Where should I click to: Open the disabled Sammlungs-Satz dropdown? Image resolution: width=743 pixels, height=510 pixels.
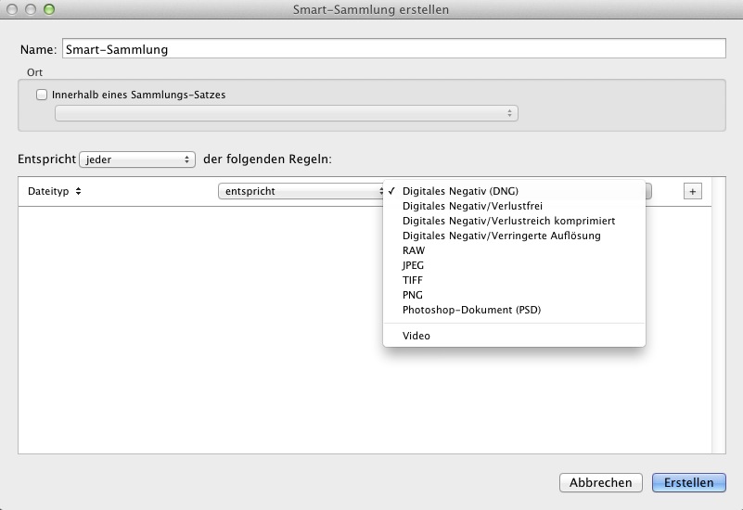pyautogui.click(x=286, y=113)
